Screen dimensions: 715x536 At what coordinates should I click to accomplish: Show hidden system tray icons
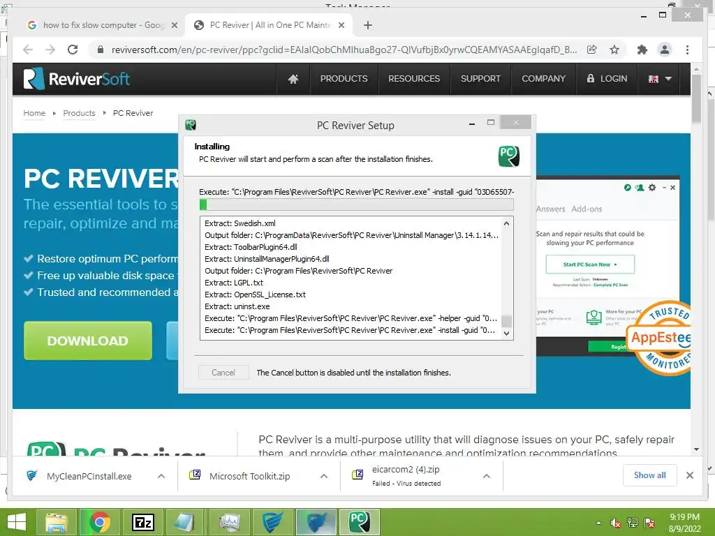click(598, 523)
